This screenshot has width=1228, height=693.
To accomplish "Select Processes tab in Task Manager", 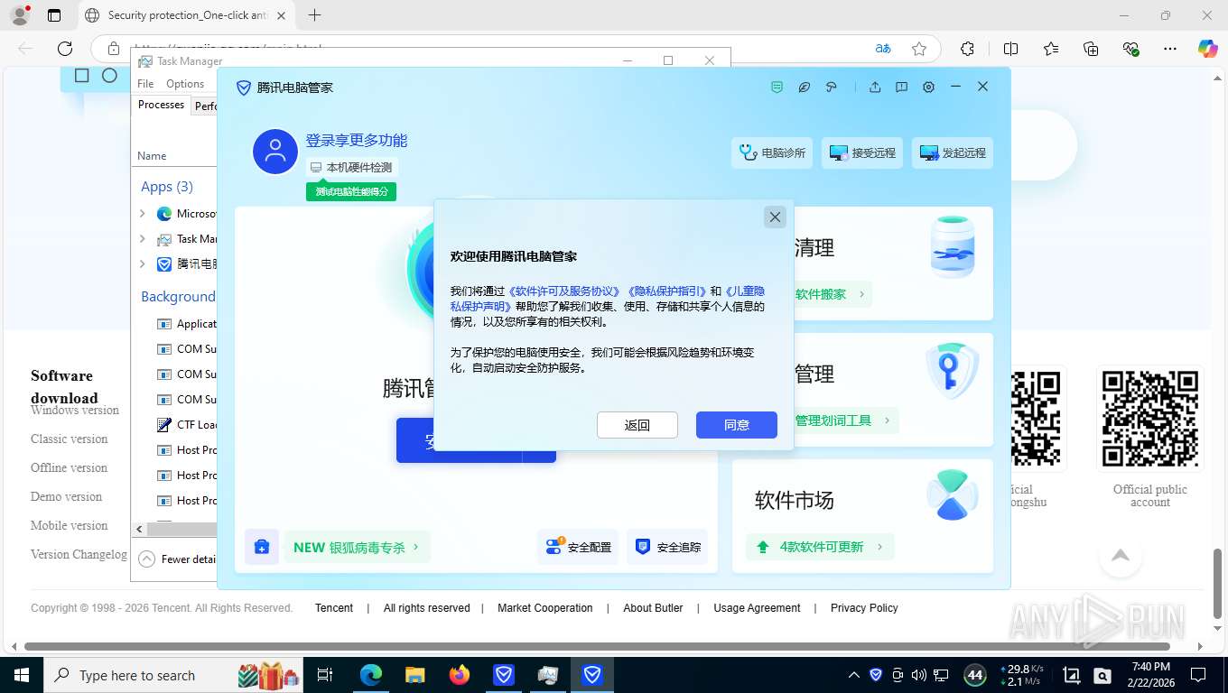I will [161, 105].
